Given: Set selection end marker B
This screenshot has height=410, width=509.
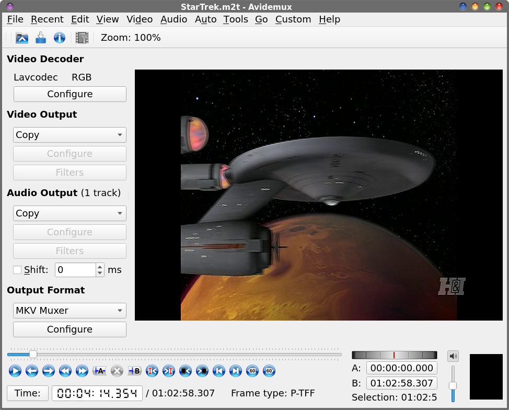Looking at the screenshot, I should coord(134,371).
